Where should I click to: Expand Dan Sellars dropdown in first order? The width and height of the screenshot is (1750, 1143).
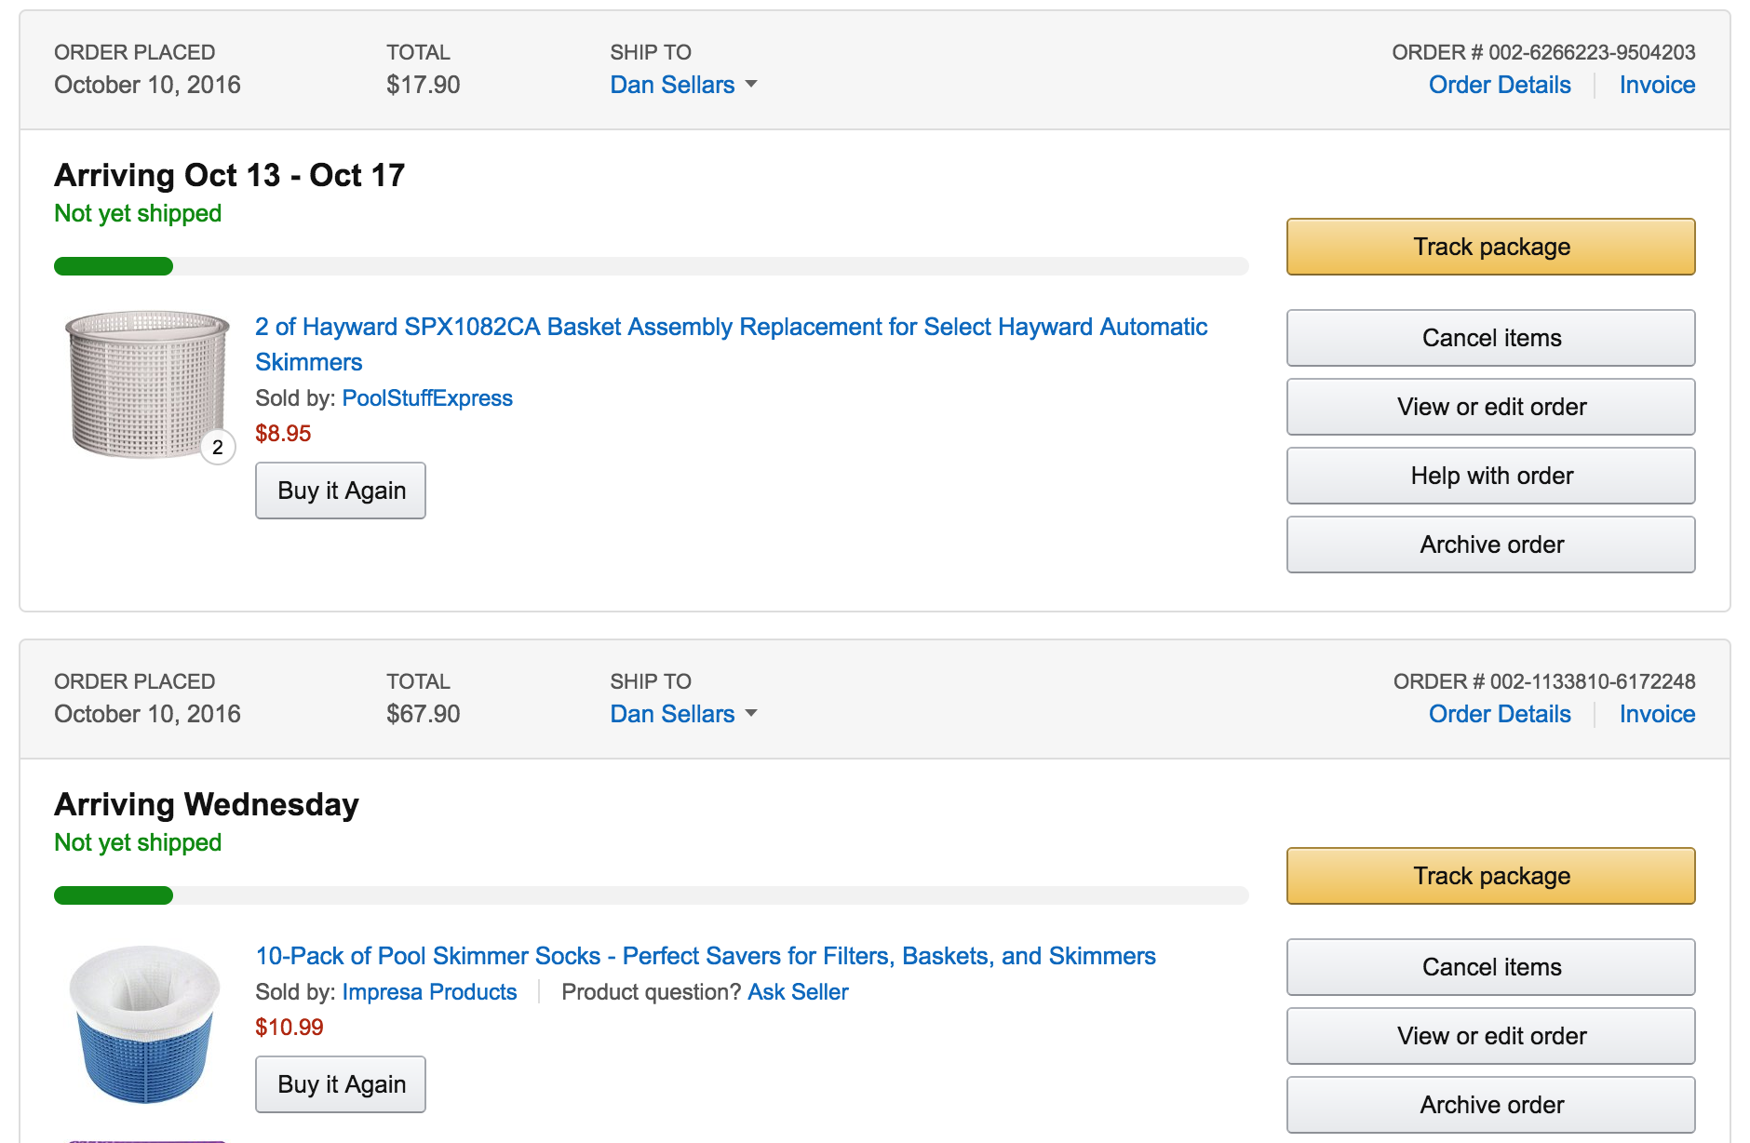coord(684,85)
